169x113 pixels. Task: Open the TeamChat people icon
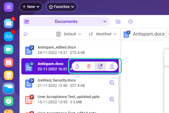pyautogui.click(x=9, y=36)
